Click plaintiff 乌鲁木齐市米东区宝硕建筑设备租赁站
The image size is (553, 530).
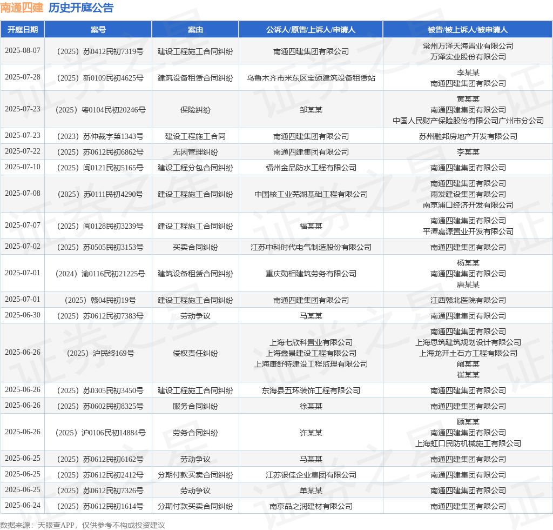[311, 78]
